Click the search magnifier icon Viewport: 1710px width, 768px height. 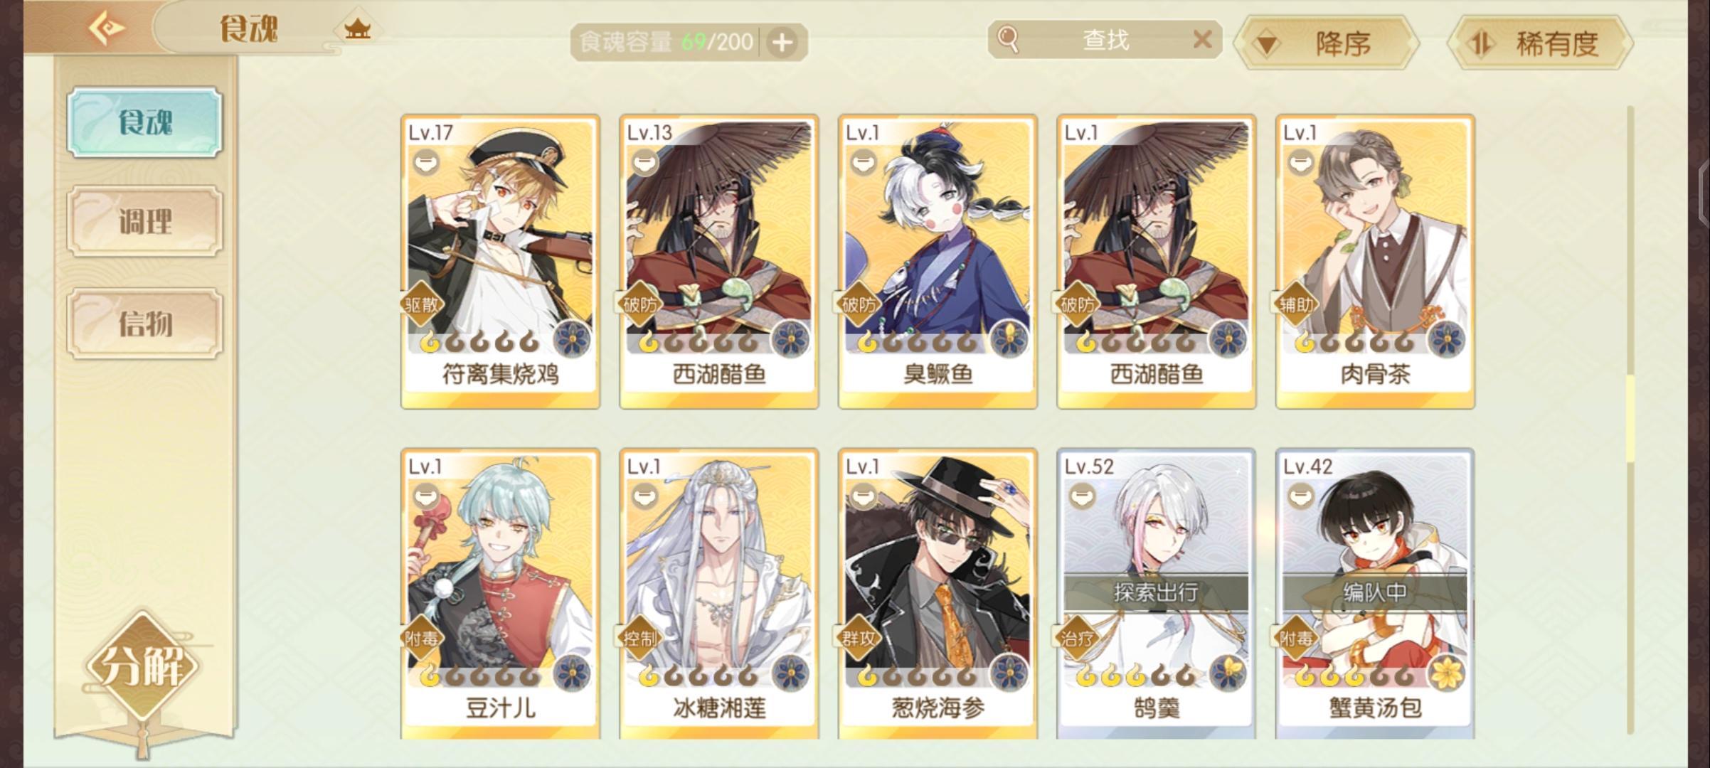(x=1008, y=40)
